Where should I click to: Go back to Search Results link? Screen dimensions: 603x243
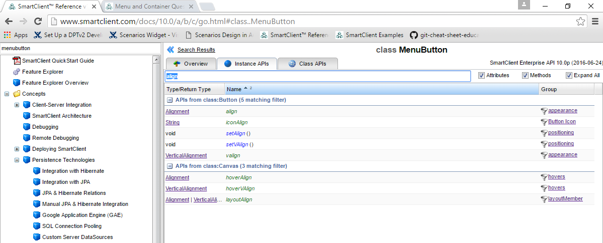(196, 50)
